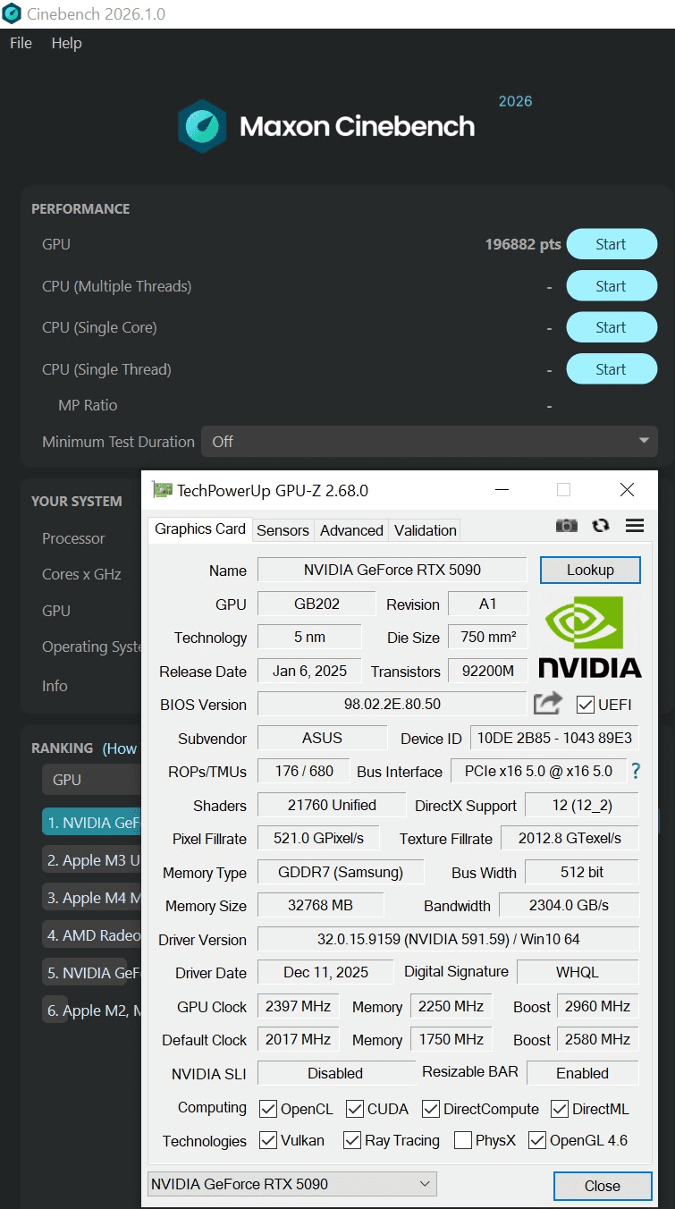675x1209 pixels.
Task: Start the CPU (Single Core) test
Action: 612,327
